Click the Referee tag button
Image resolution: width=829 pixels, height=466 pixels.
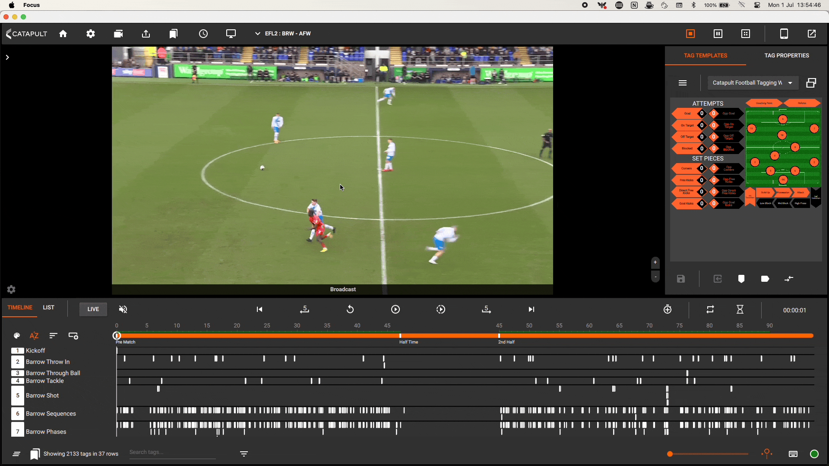click(802, 103)
